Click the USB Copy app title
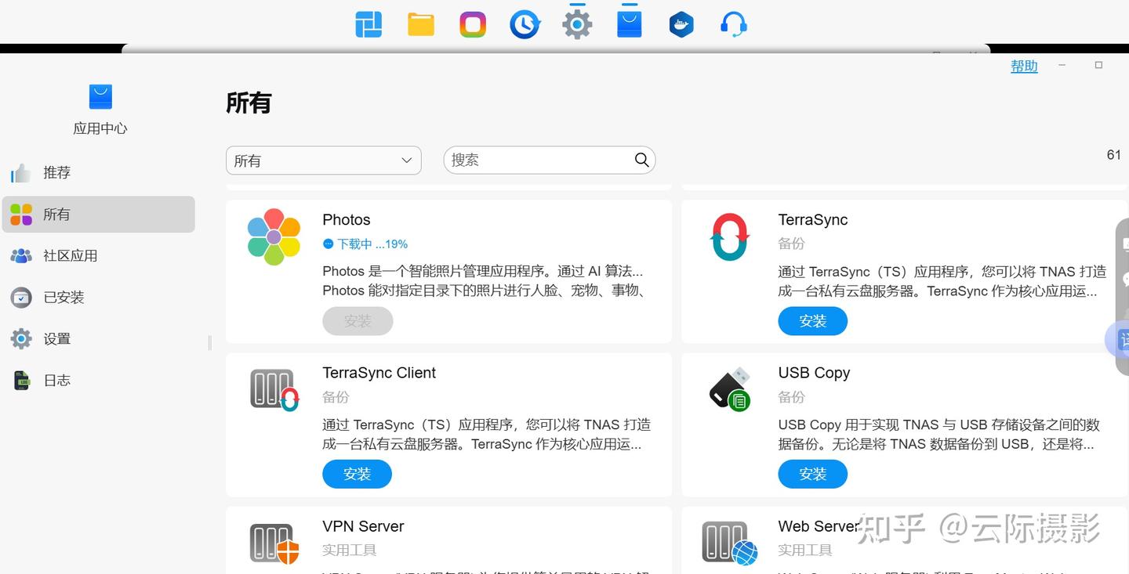Viewport: 1129px width, 574px height. click(x=814, y=373)
